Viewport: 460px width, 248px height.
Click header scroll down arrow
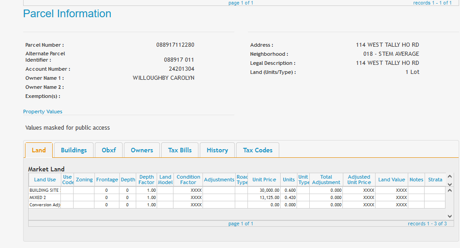(x=450, y=185)
